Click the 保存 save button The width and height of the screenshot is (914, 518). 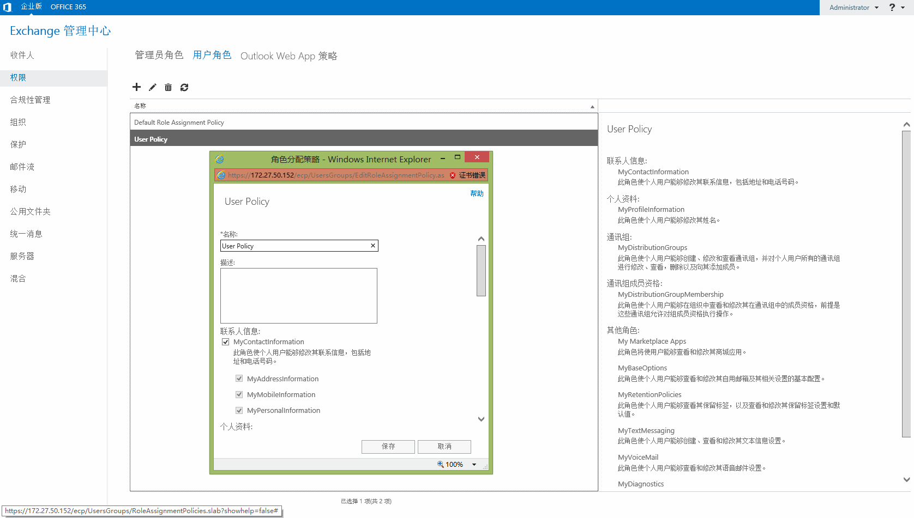coord(388,447)
